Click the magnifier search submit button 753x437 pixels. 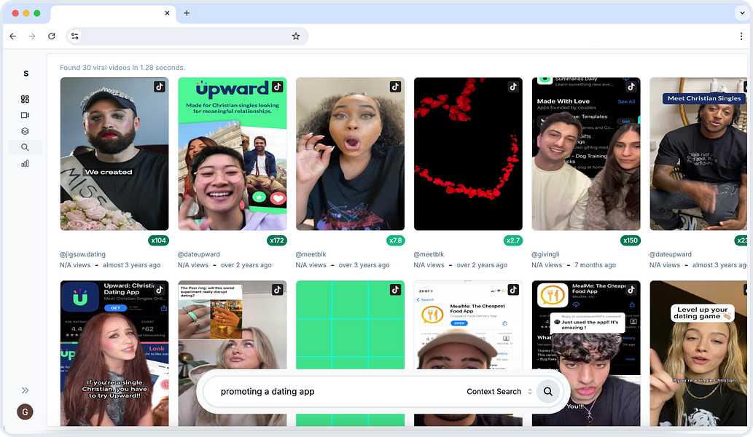pyautogui.click(x=548, y=391)
